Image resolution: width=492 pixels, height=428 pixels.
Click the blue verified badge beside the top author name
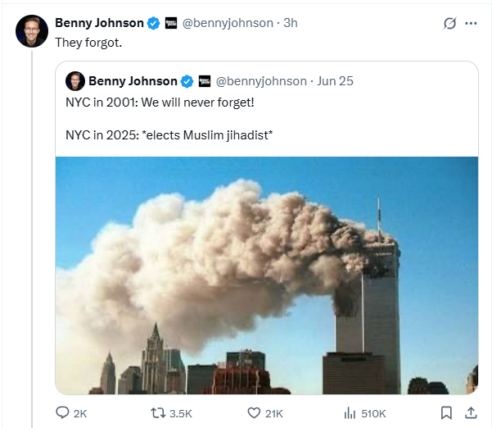click(x=152, y=23)
